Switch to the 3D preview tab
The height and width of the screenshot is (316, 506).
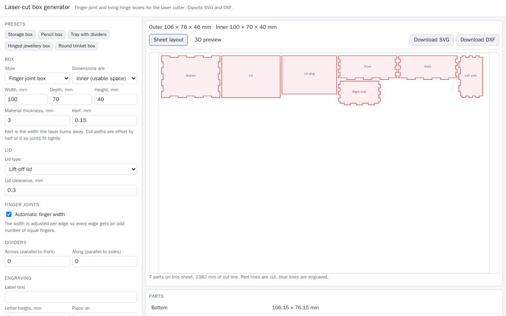tap(208, 40)
